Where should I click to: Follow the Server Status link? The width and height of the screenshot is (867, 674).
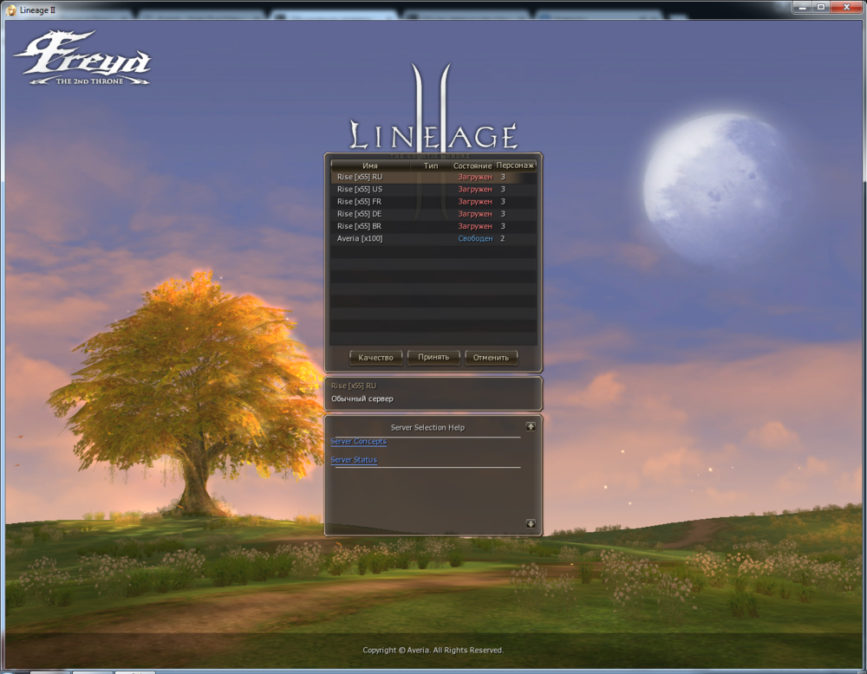coord(354,460)
